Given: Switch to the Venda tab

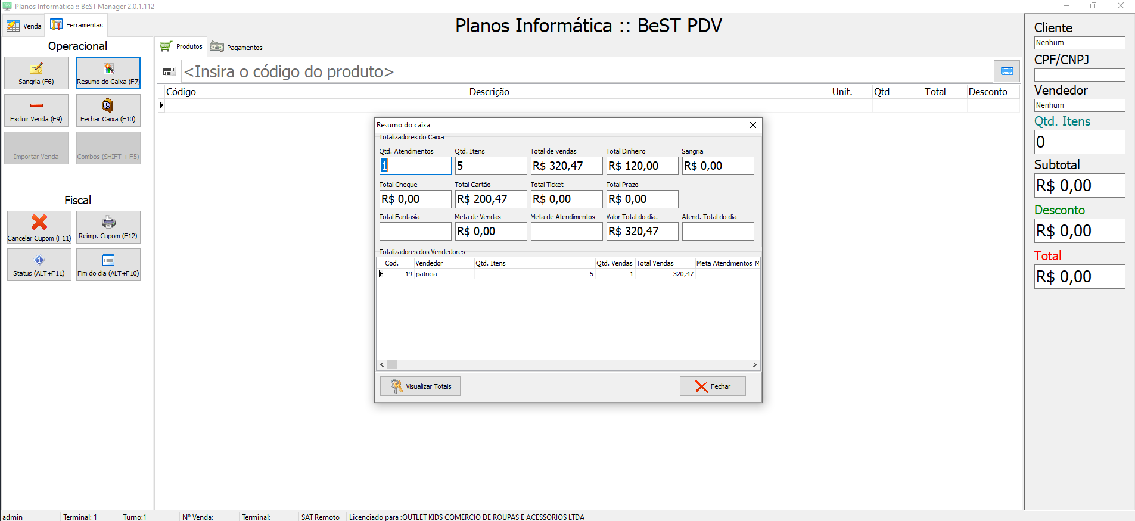Looking at the screenshot, I should (x=24, y=26).
